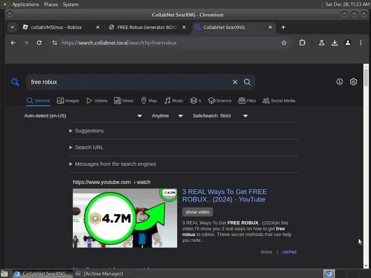Click the brave engine label
Image resolution: width=371 pixels, height=278 pixels.
tap(266, 252)
